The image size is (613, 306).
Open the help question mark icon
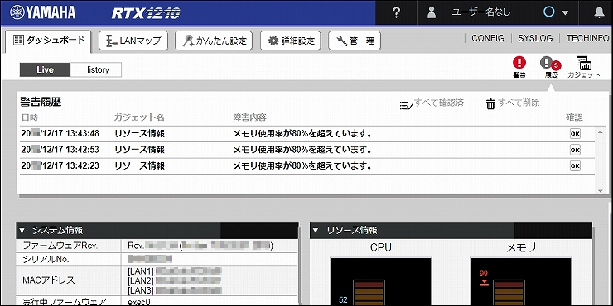(396, 12)
